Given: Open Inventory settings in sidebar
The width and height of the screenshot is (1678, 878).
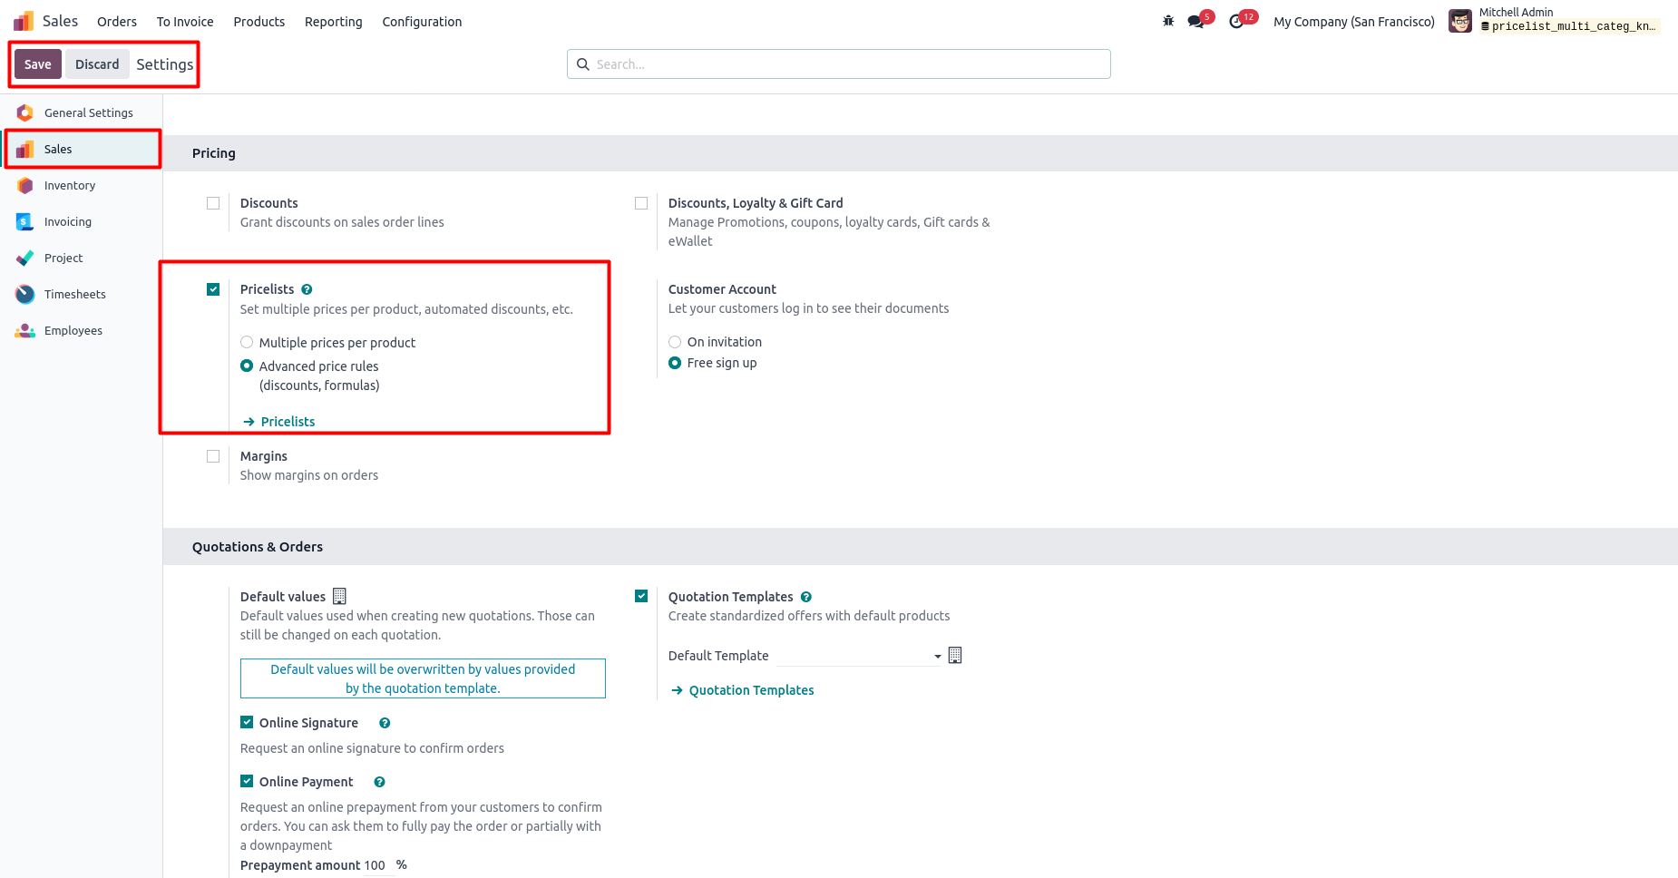Looking at the screenshot, I should 82,185.
